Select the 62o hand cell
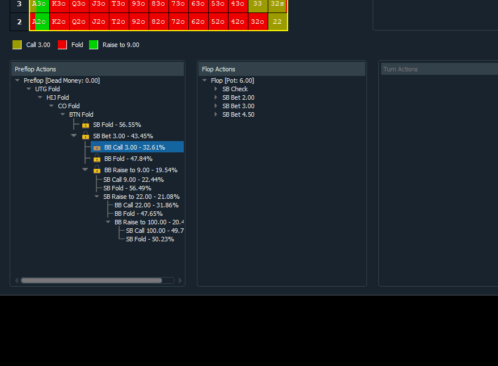 [198, 22]
